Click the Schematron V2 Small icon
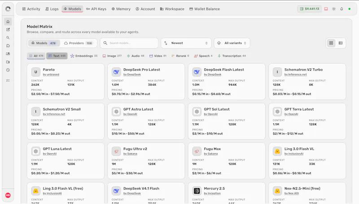The width and height of the screenshot is (359, 204). (x=36, y=111)
